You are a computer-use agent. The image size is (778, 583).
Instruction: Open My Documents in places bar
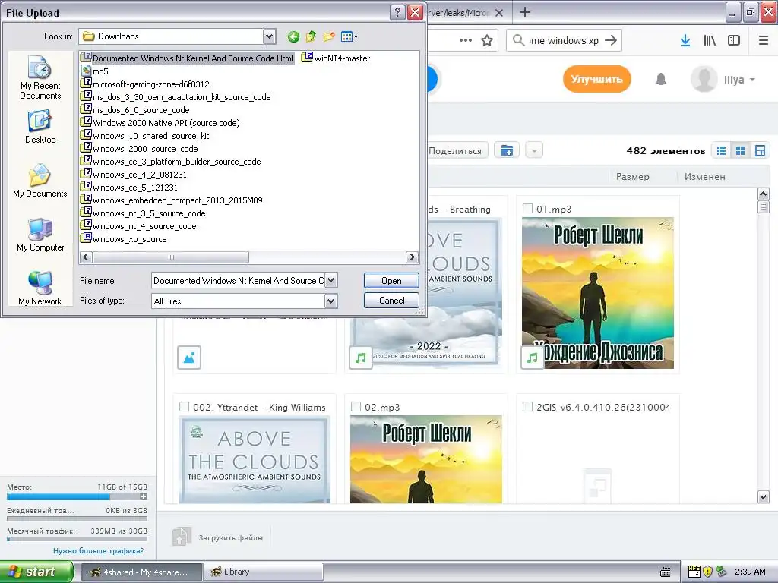(x=40, y=181)
